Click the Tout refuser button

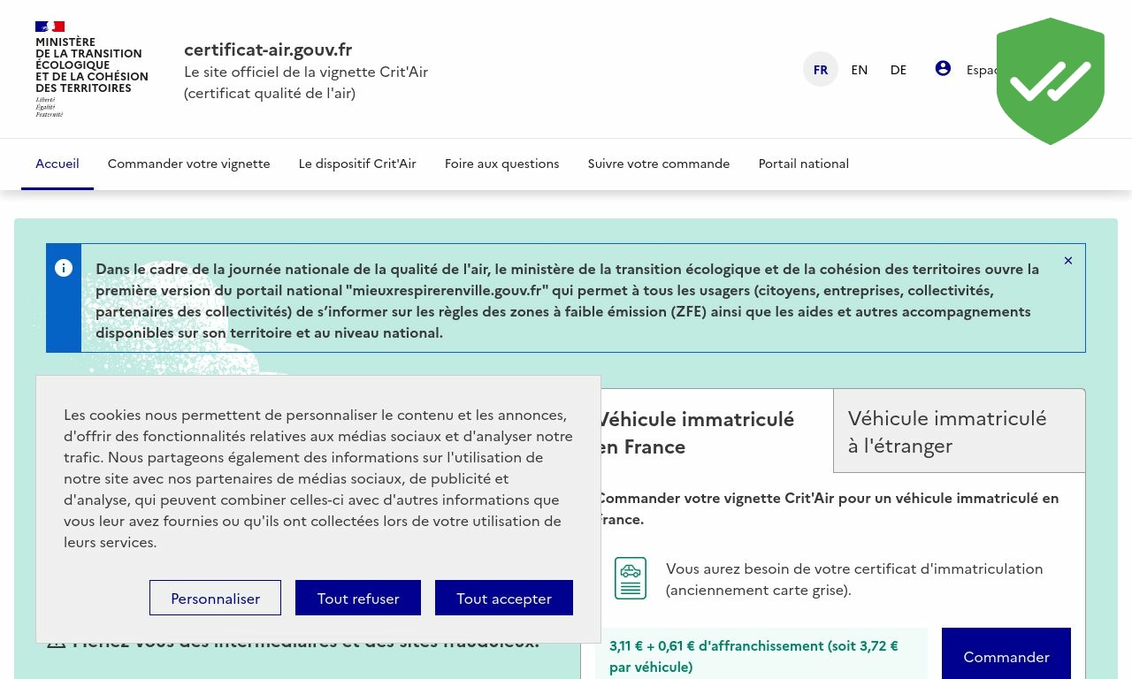[358, 598]
